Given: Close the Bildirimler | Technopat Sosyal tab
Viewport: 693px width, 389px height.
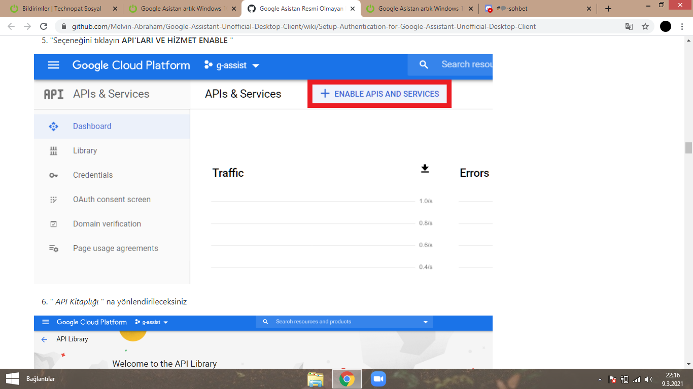Looking at the screenshot, I should (115, 9).
